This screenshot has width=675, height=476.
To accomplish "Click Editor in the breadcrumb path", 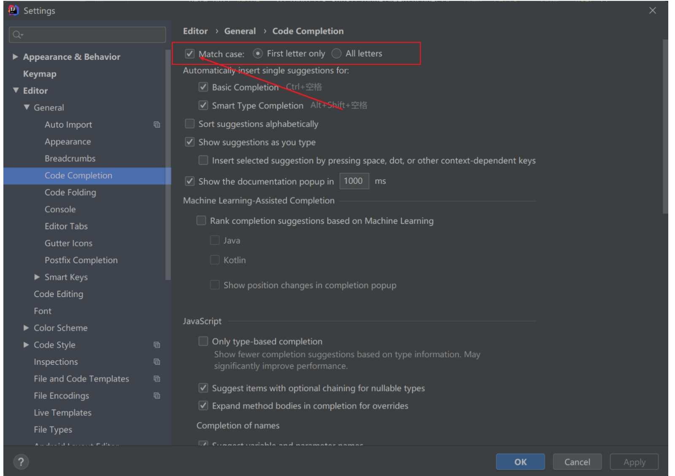I will click(x=195, y=31).
